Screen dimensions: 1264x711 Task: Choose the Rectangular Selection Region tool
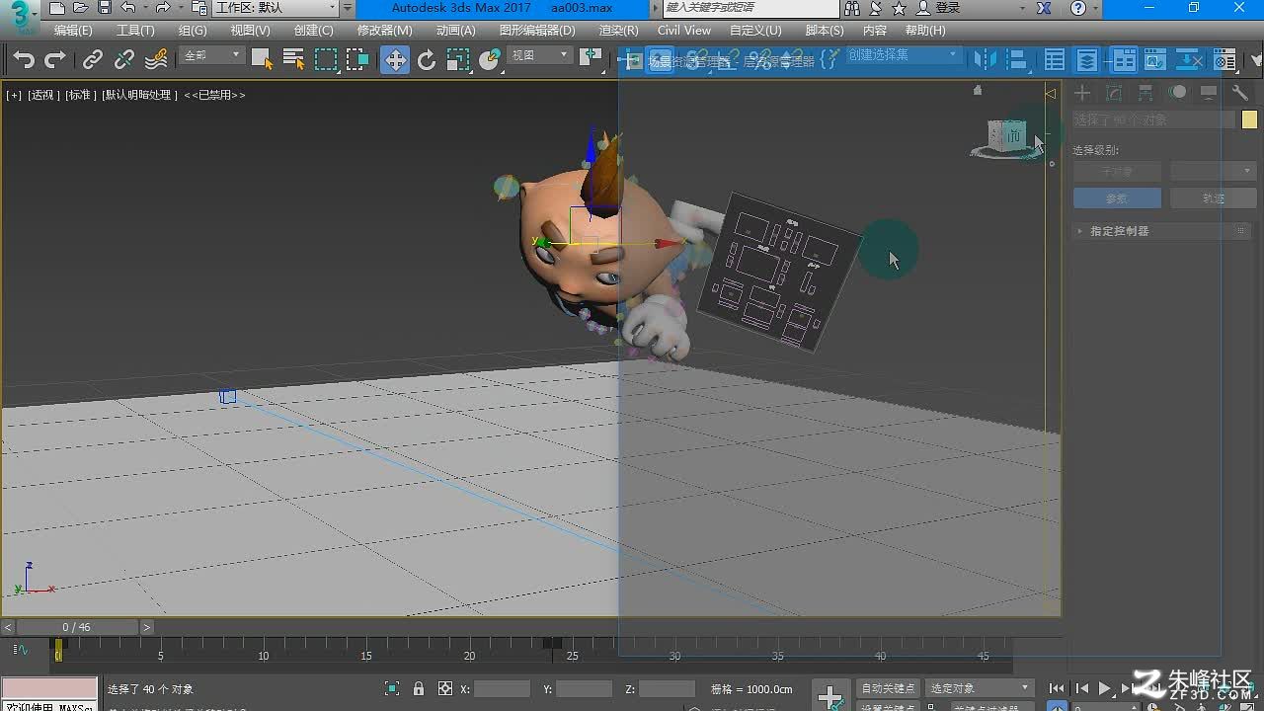(x=326, y=60)
